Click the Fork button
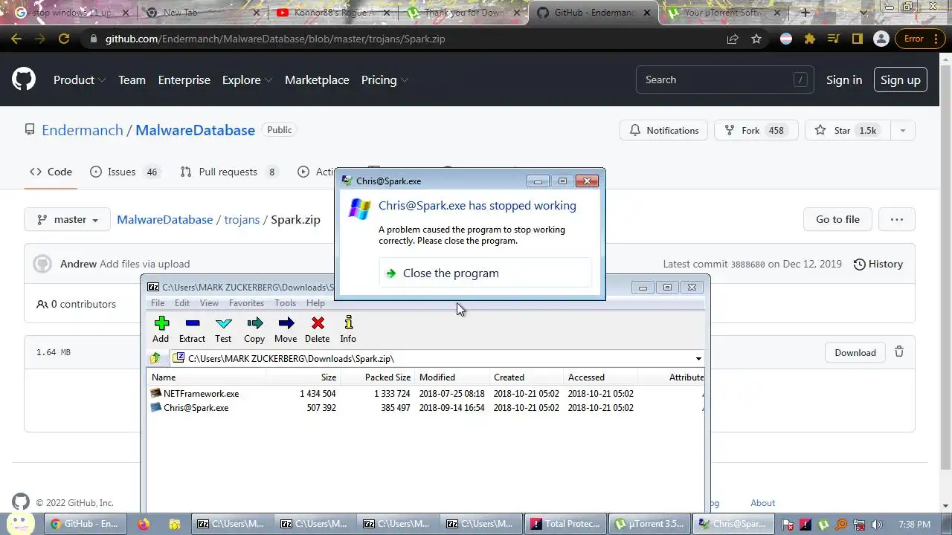The height and width of the screenshot is (535, 952). tap(756, 130)
